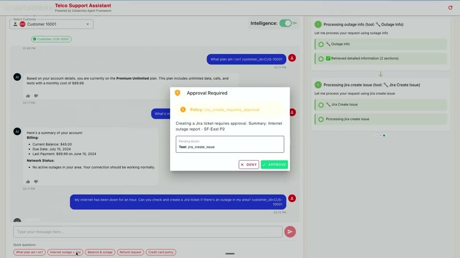Focus the 'Type your message here' field
The width and height of the screenshot is (460, 258).
point(148,232)
